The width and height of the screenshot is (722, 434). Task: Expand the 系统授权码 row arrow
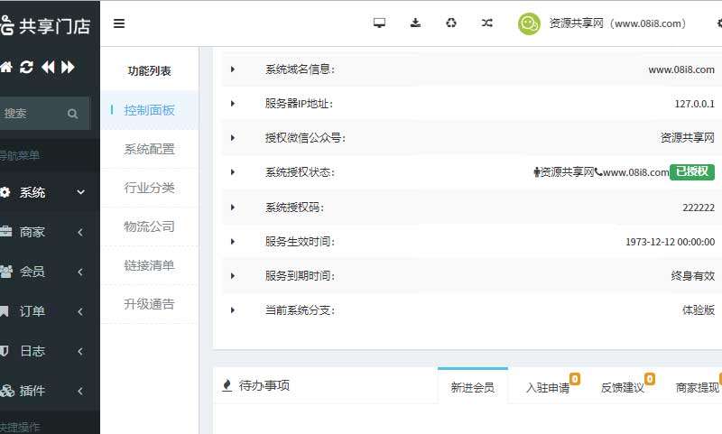click(x=233, y=208)
